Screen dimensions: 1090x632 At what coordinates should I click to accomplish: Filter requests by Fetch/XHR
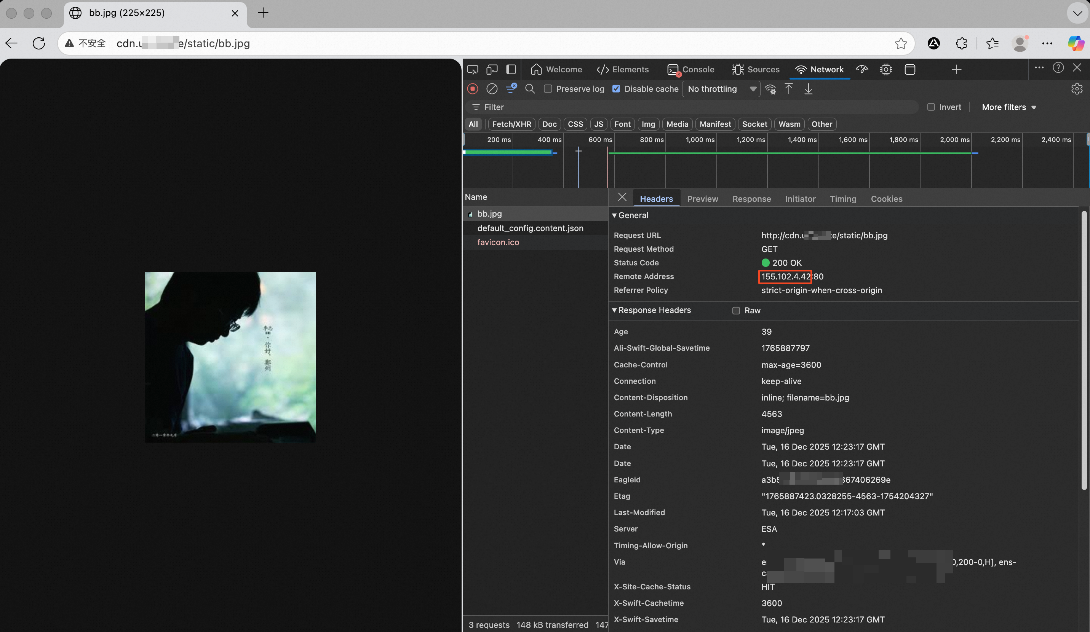[511, 124]
